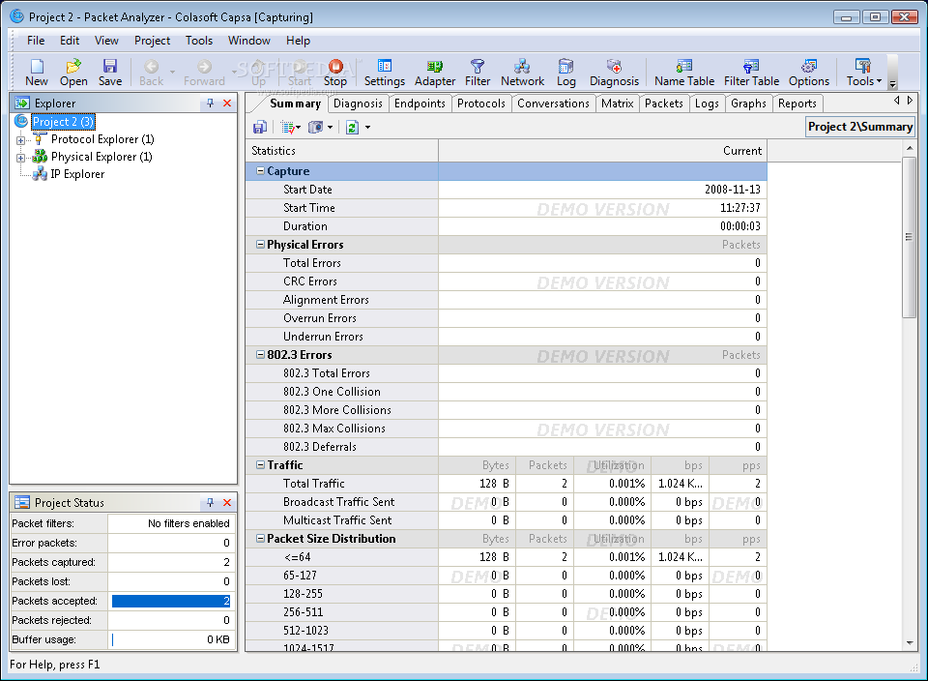Open the Edit menu
Viewport: 928px width, 681px height.
[70, 41]
